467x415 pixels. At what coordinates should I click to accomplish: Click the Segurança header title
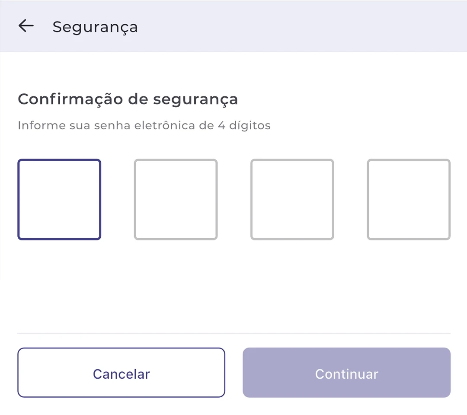click(95, 27)
